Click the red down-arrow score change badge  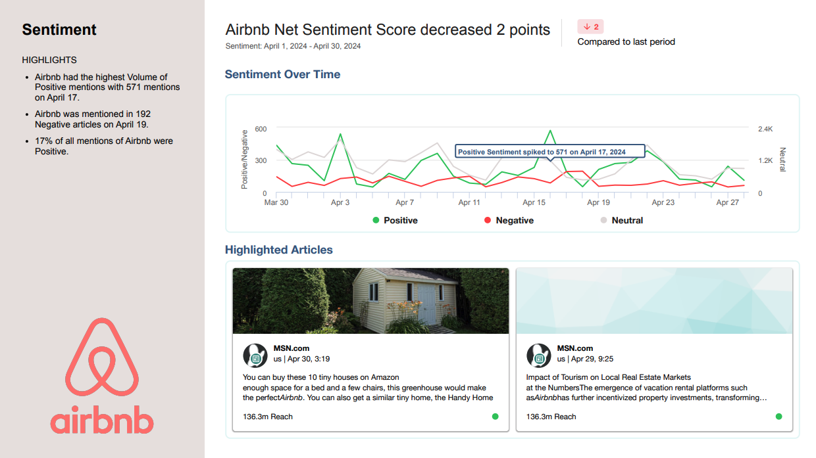[590, 27]
